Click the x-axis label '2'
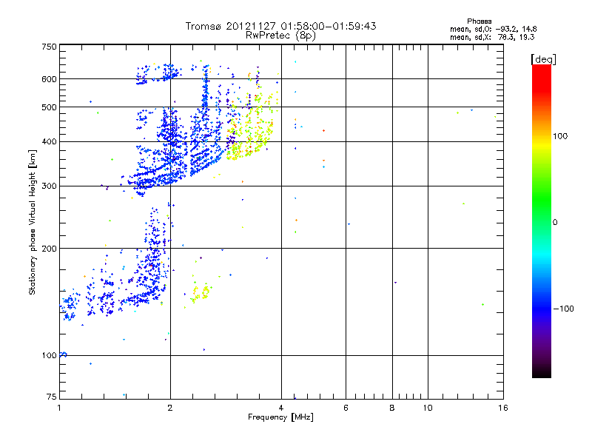 click(x=170, y=408)
